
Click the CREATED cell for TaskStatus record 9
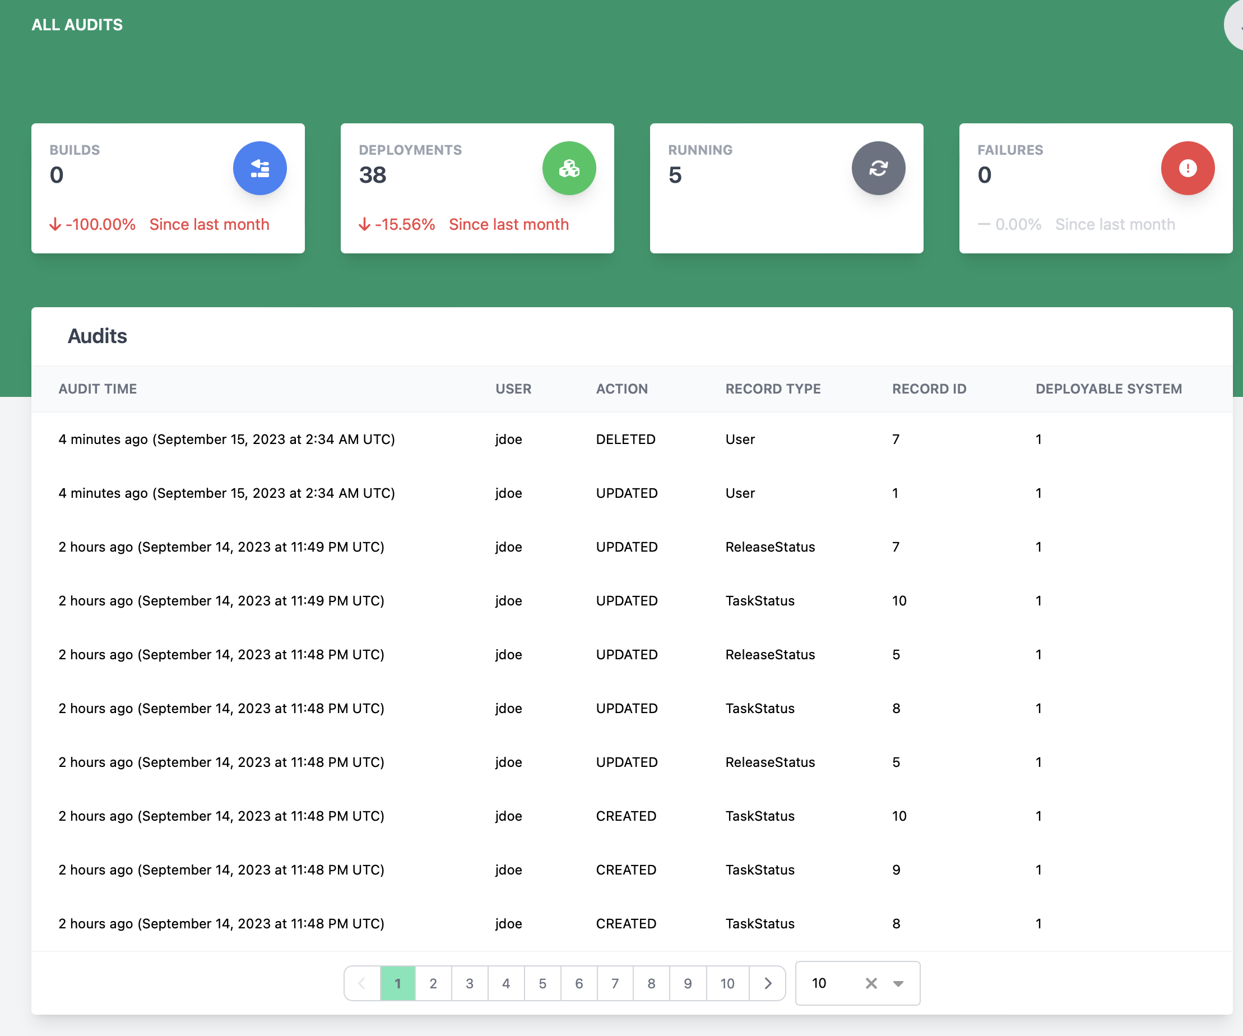[625, 869]
